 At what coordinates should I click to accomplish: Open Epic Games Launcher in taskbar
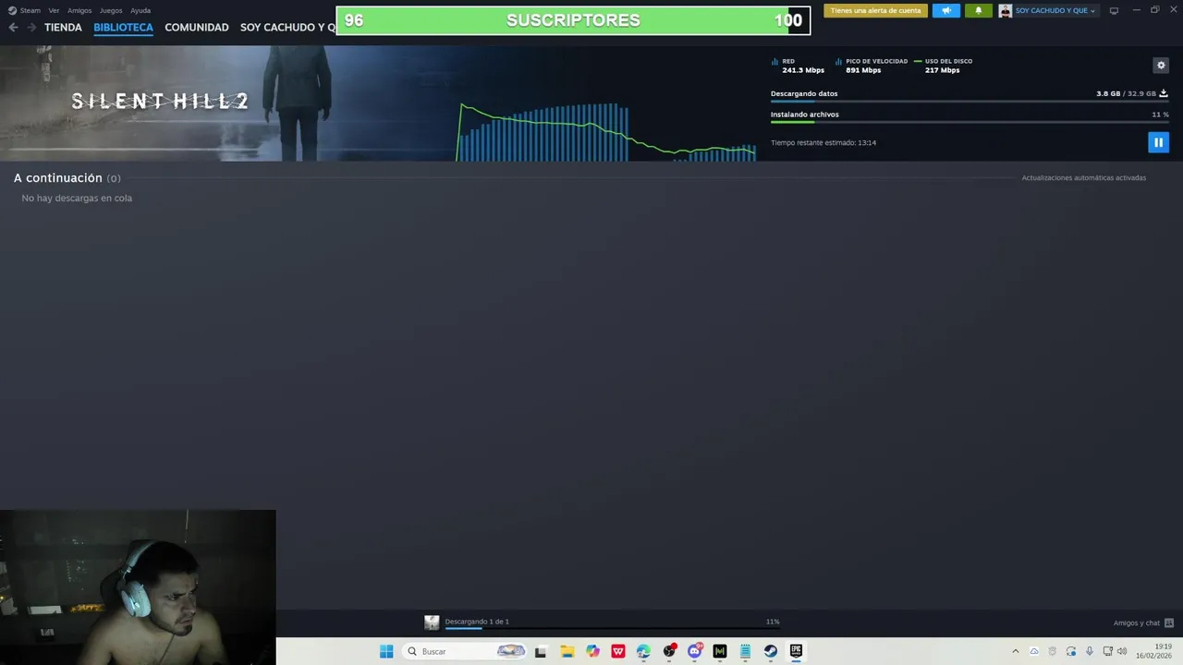tap(796, 651)
